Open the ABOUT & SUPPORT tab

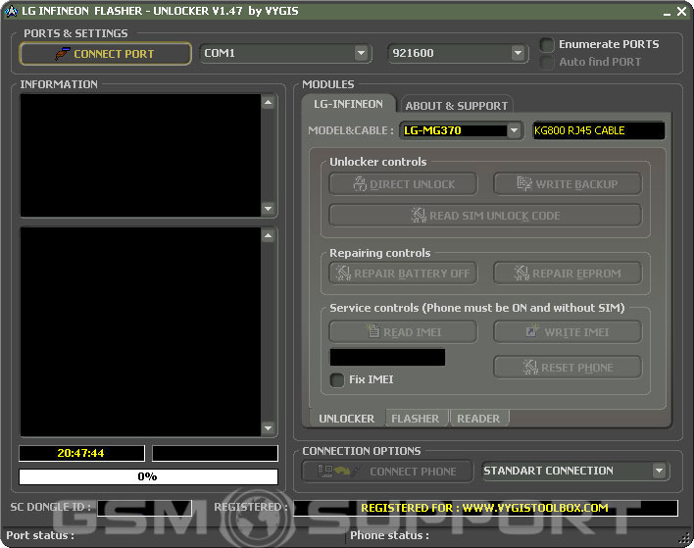[457, 106]
